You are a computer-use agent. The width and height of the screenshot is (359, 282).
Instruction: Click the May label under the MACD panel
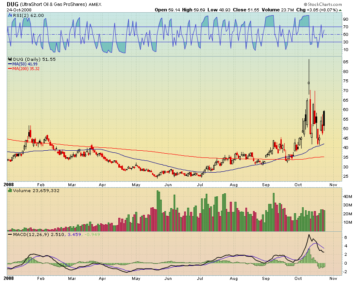click(x=136, y=279)
